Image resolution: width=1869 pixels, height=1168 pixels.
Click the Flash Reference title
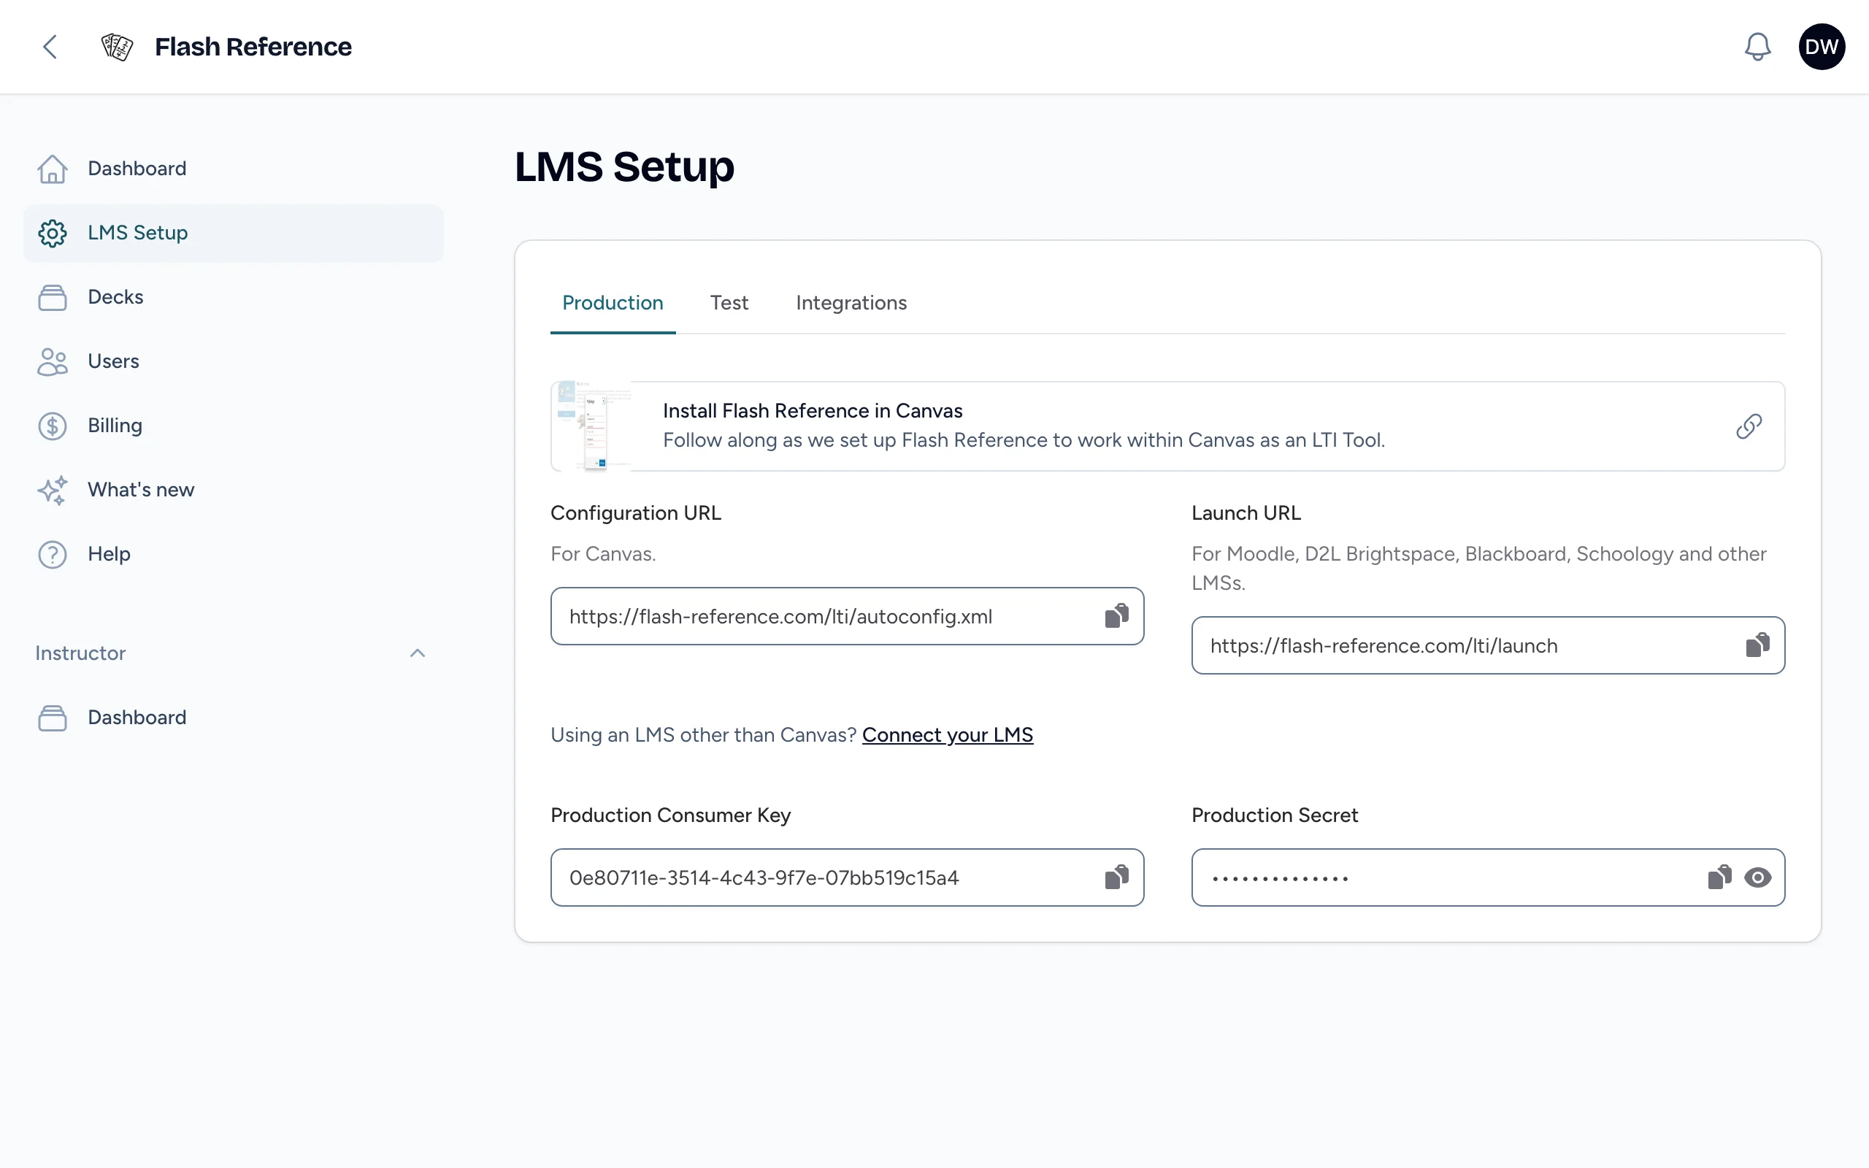pos(253,47)
